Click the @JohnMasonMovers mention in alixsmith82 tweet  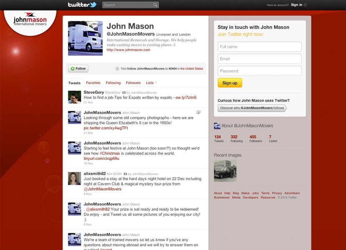[103, 189]
